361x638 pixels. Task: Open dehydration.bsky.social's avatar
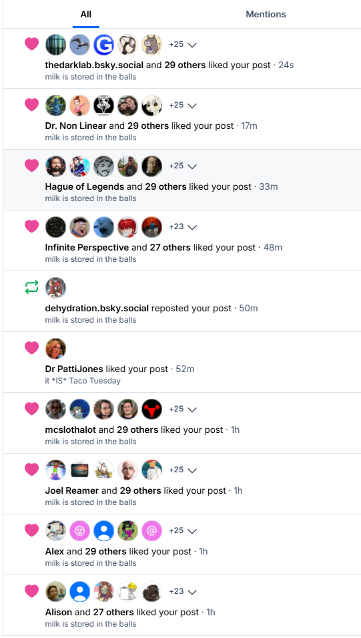pyautogui.click(x=55, y=288)
